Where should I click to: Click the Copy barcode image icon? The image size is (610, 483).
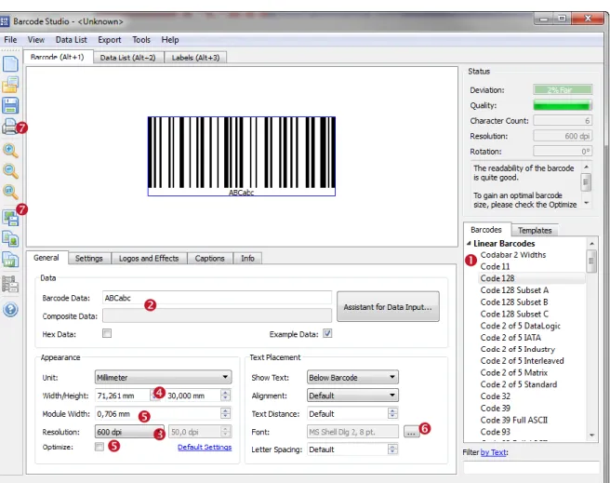click(x=10, y=238)
